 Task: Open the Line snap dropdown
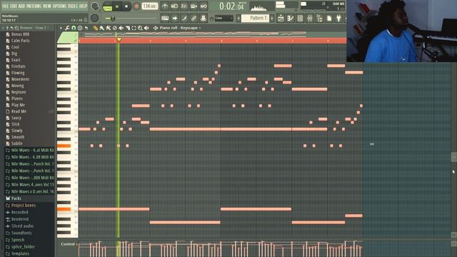click(224, 19)
